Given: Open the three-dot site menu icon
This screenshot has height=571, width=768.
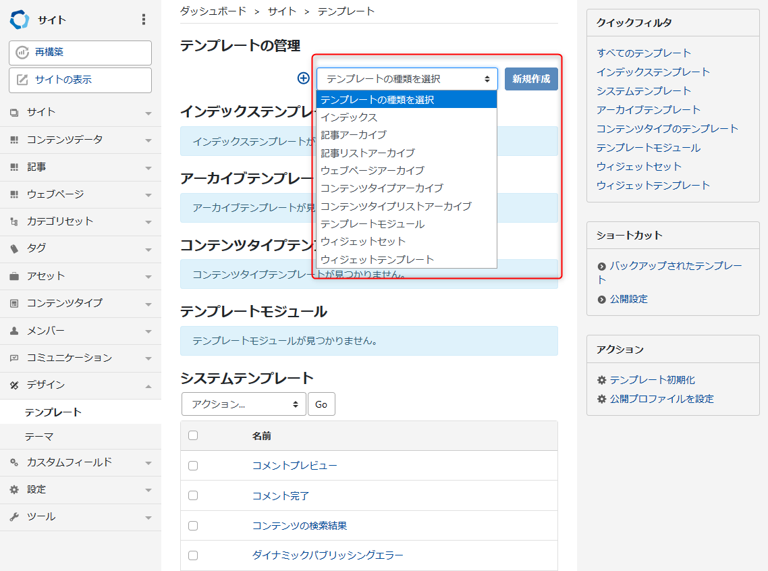Looking at the screenshot, I should pyautogui.click(x=144, y=20).
